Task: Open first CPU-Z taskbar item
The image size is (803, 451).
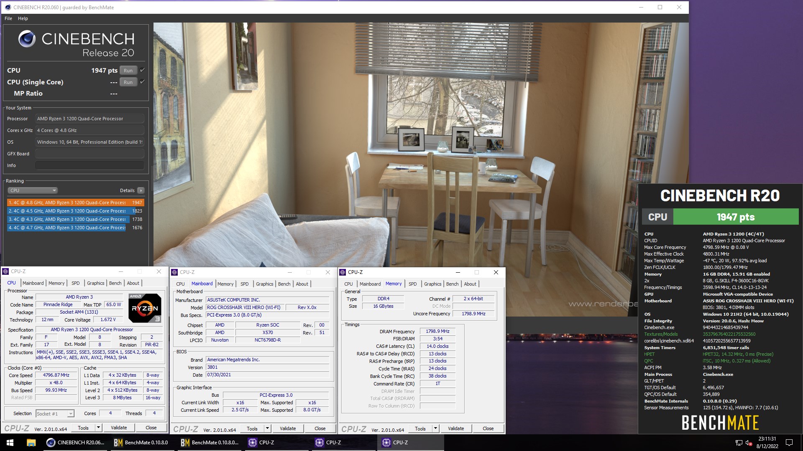Action: pyautogui.click(x=276, y=443)
